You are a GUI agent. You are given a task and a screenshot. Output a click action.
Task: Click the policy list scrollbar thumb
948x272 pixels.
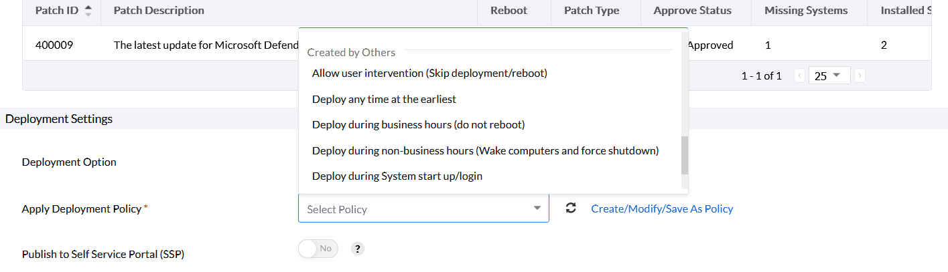click(684, 154)
